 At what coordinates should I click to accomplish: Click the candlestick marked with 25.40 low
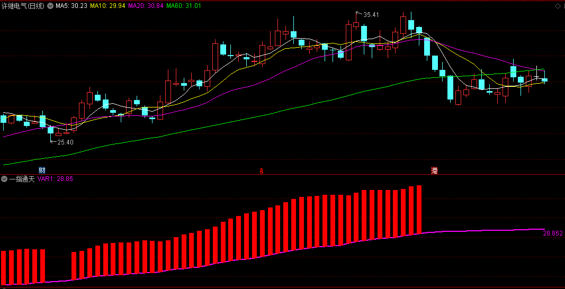(50, 131)
